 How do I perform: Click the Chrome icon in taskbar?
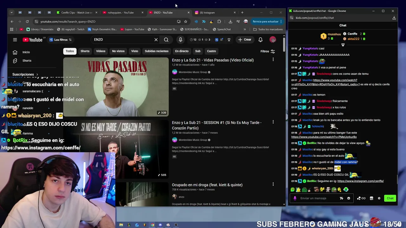coord(152,225)
